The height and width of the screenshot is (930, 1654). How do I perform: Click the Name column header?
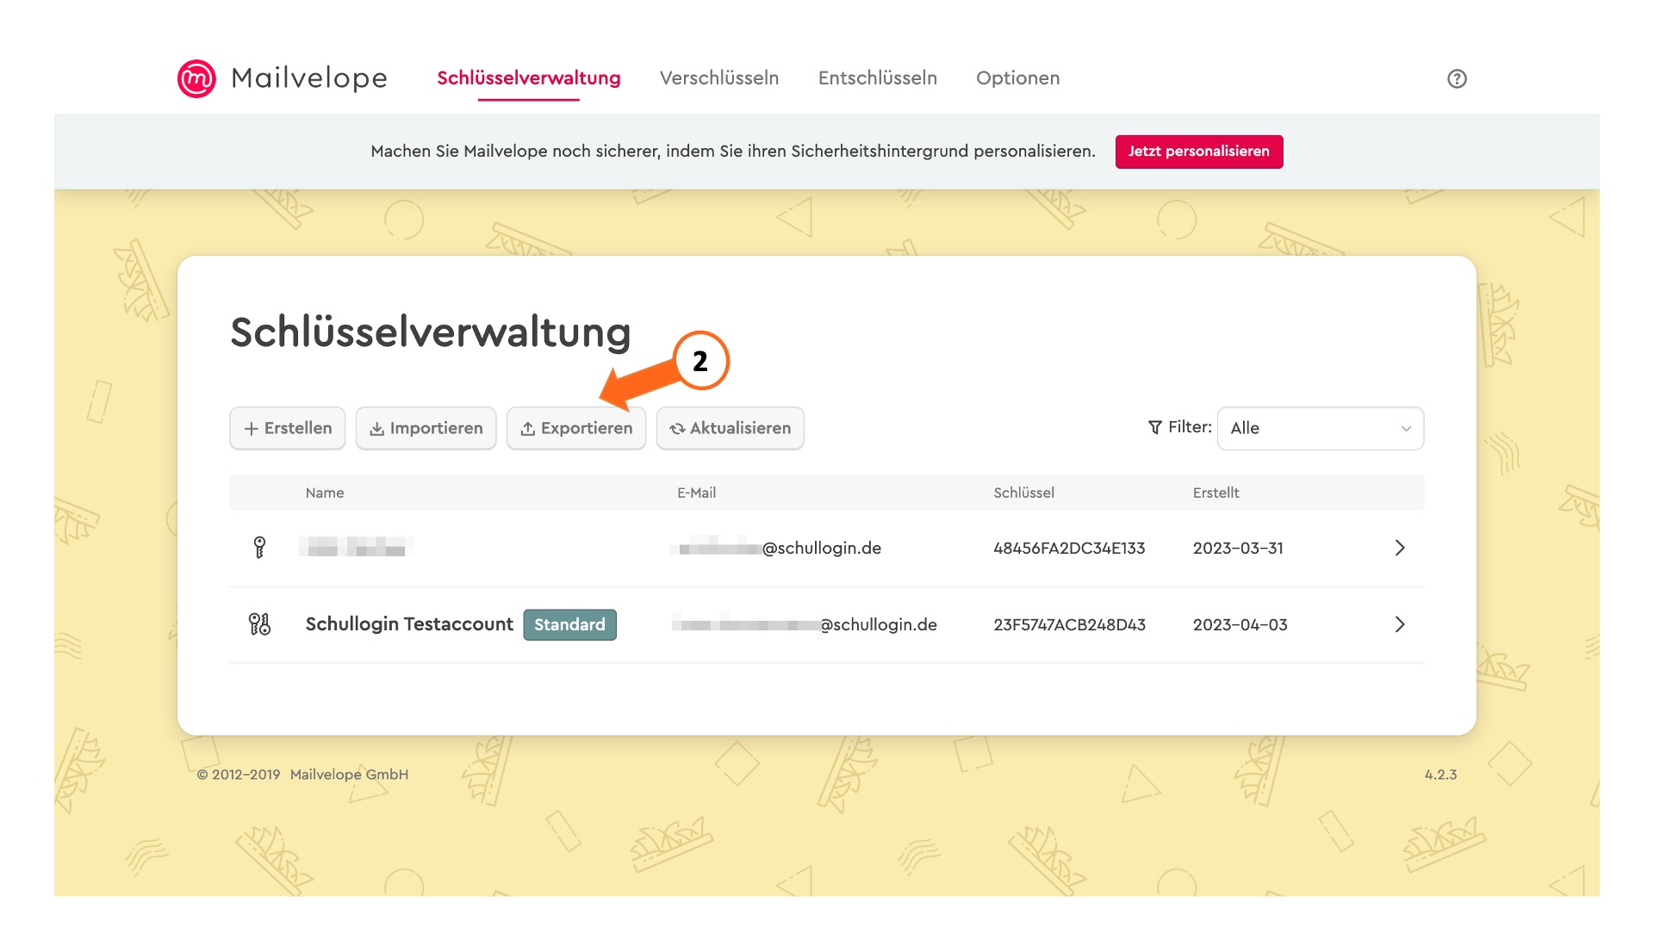[x=325, y=493]
